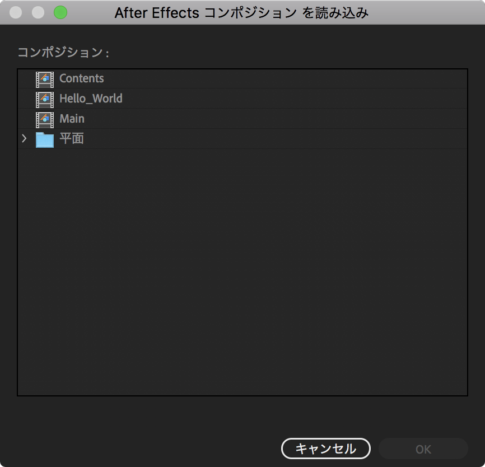Select the Main composition name

72,119
